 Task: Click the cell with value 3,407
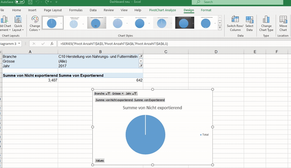(30, 80)
